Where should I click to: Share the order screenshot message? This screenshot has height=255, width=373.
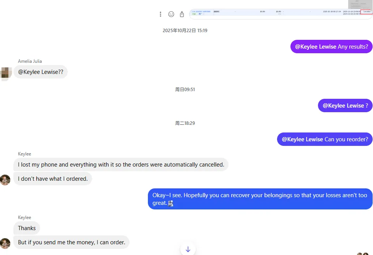[182, 14]
